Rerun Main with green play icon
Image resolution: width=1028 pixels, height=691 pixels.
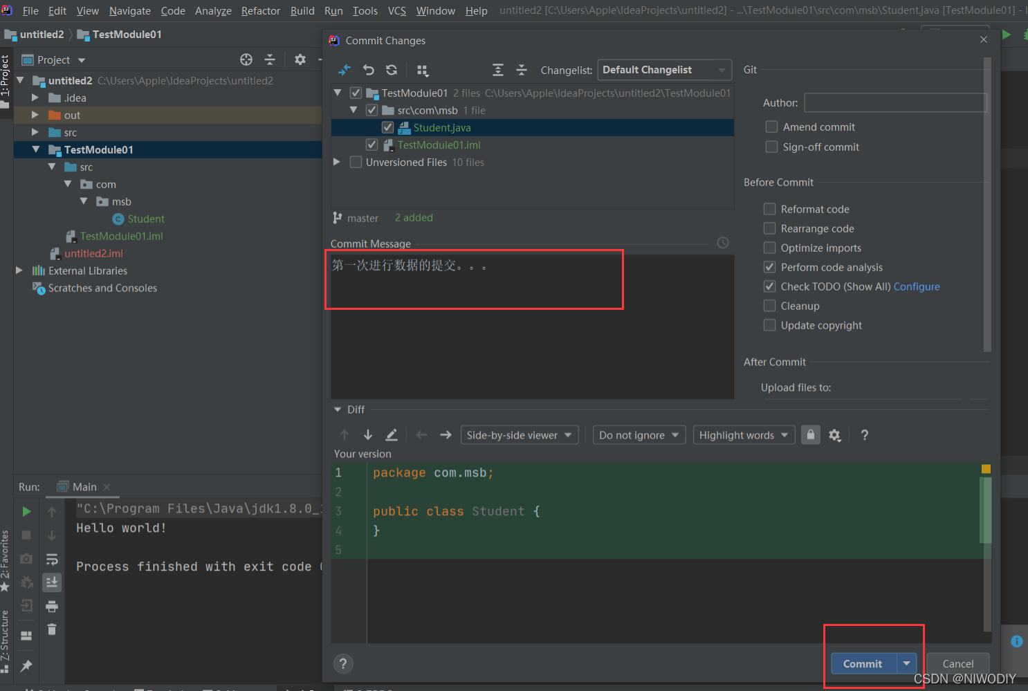point(26,511)
